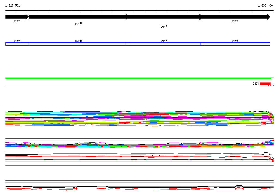Screen dimensions: 279x195
Task: Click the pyrF label above the blue box
Action: [164, 41]
